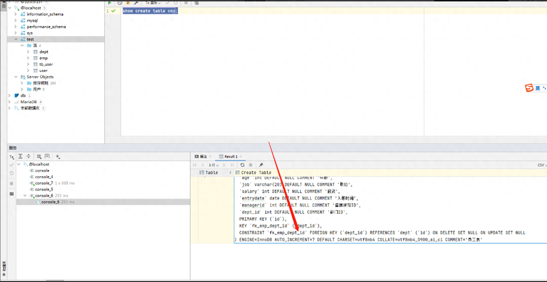Open the wrench settings icon in editor toolbar
Image resolution: width=547 pixels, height=282 pixels.
coord(136,3)
